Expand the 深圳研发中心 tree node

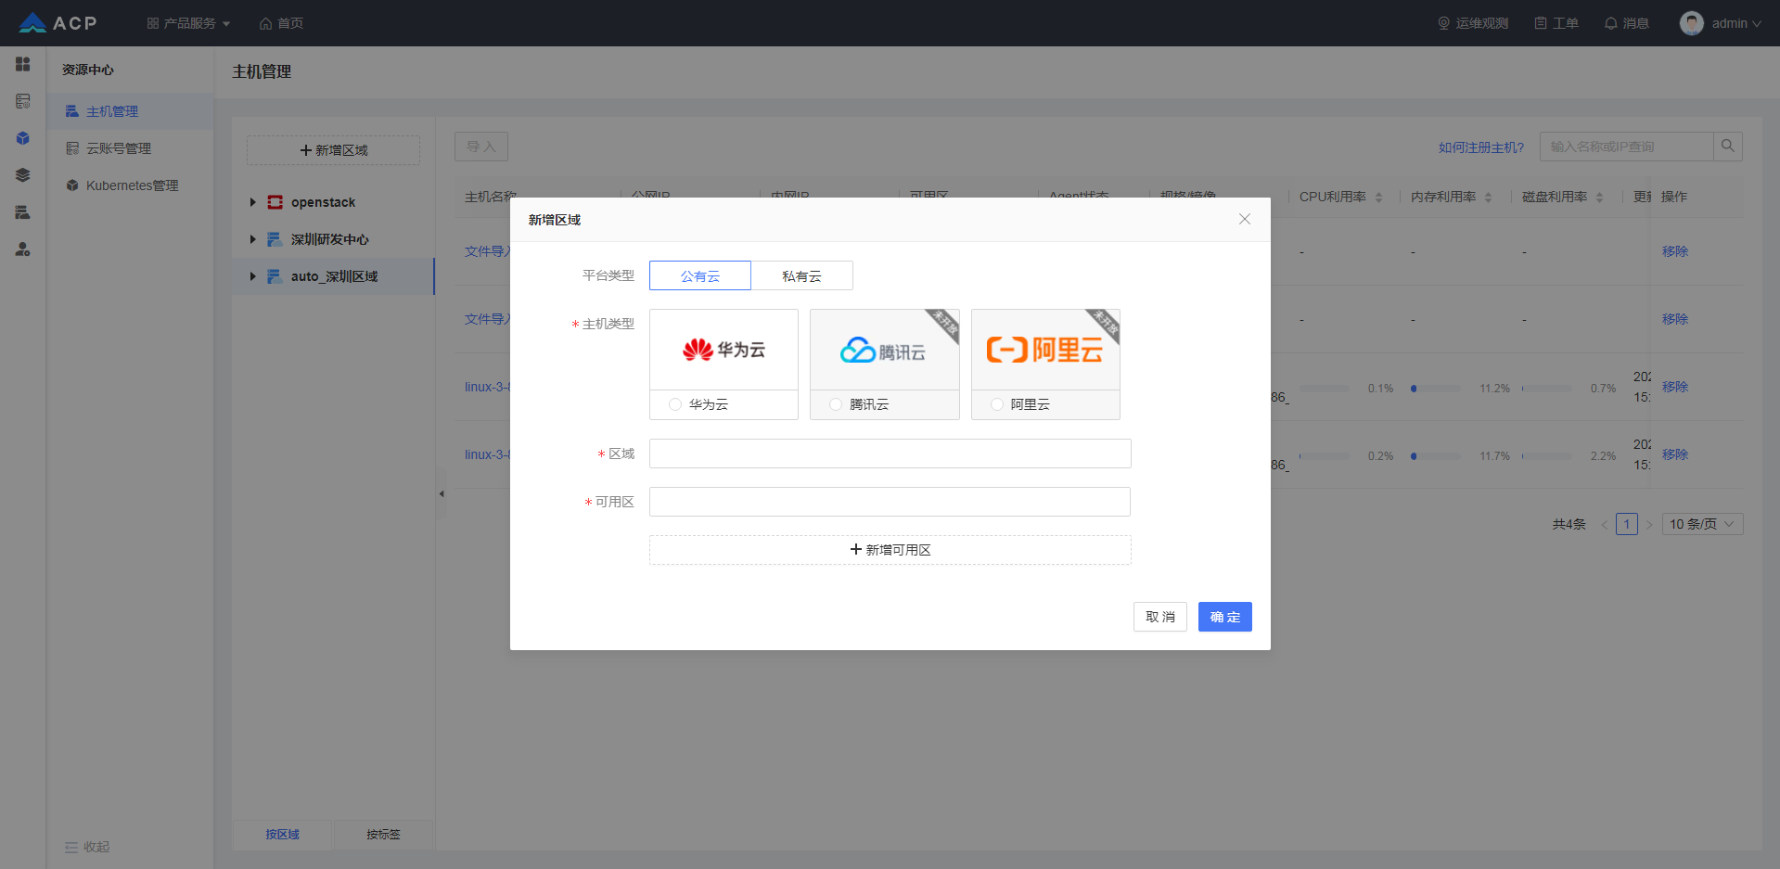click(x=252, y=239)
